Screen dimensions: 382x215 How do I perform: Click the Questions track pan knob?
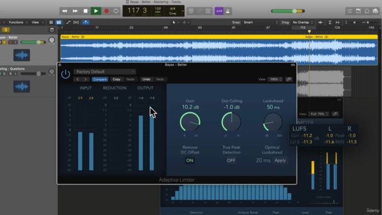(x=52, y=72)
